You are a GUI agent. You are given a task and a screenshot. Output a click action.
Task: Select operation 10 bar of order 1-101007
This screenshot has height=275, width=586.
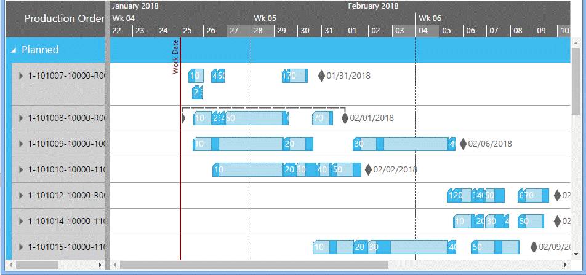coord(196,76)
